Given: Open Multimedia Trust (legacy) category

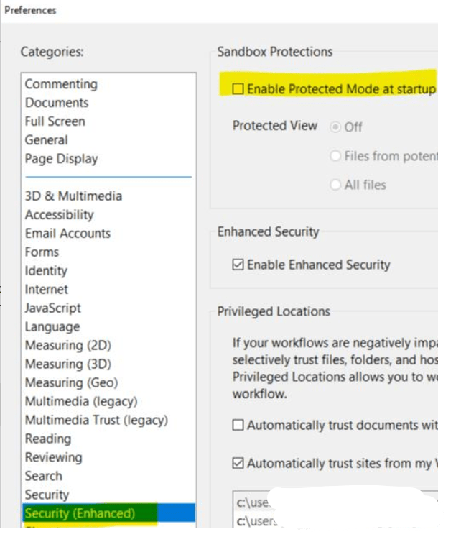Looking at the screenshot, I should click(96, 421).
